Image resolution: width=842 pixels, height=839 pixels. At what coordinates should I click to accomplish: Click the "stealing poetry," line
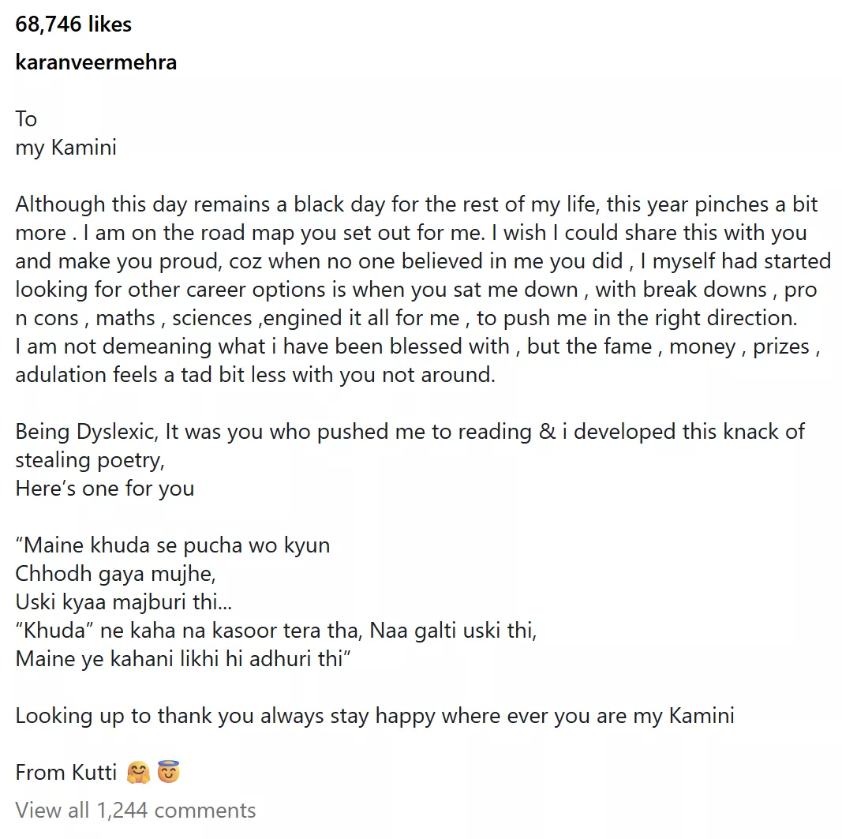[90, 460]
